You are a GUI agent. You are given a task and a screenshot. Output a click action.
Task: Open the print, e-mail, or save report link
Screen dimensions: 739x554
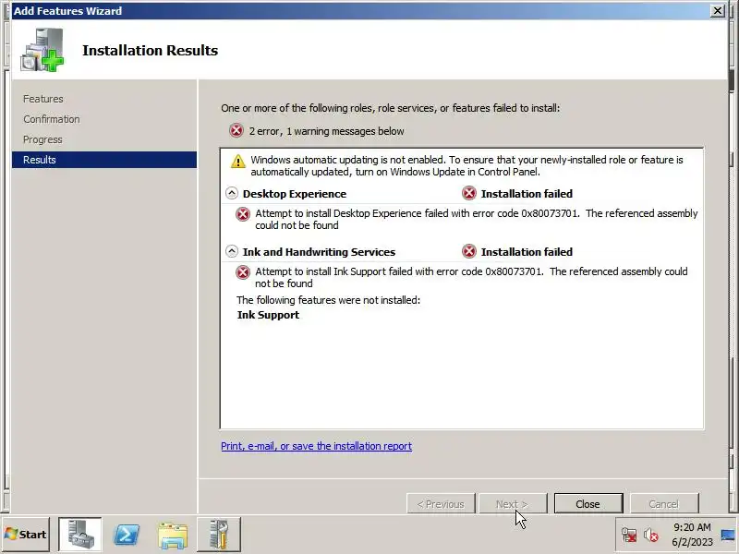tap(316, 446)
